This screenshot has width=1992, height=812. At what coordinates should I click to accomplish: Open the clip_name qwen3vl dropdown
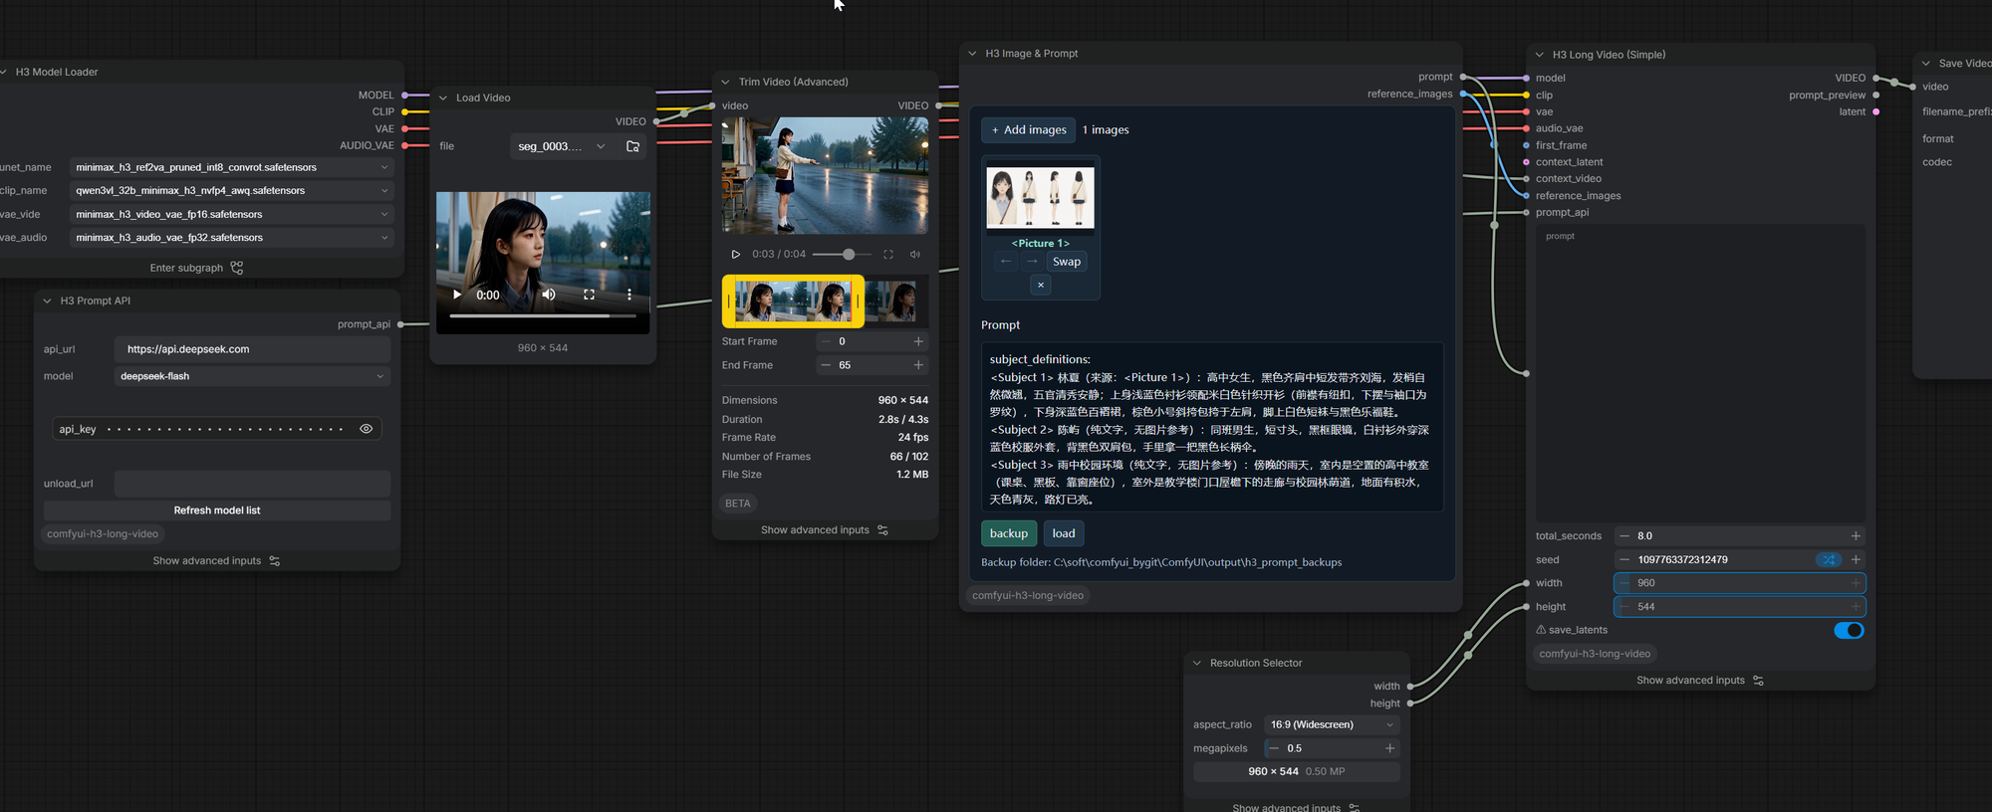click(x=231, y=190)
